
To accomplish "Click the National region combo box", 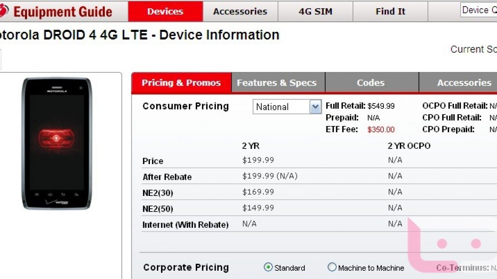I will click(281, 107).
